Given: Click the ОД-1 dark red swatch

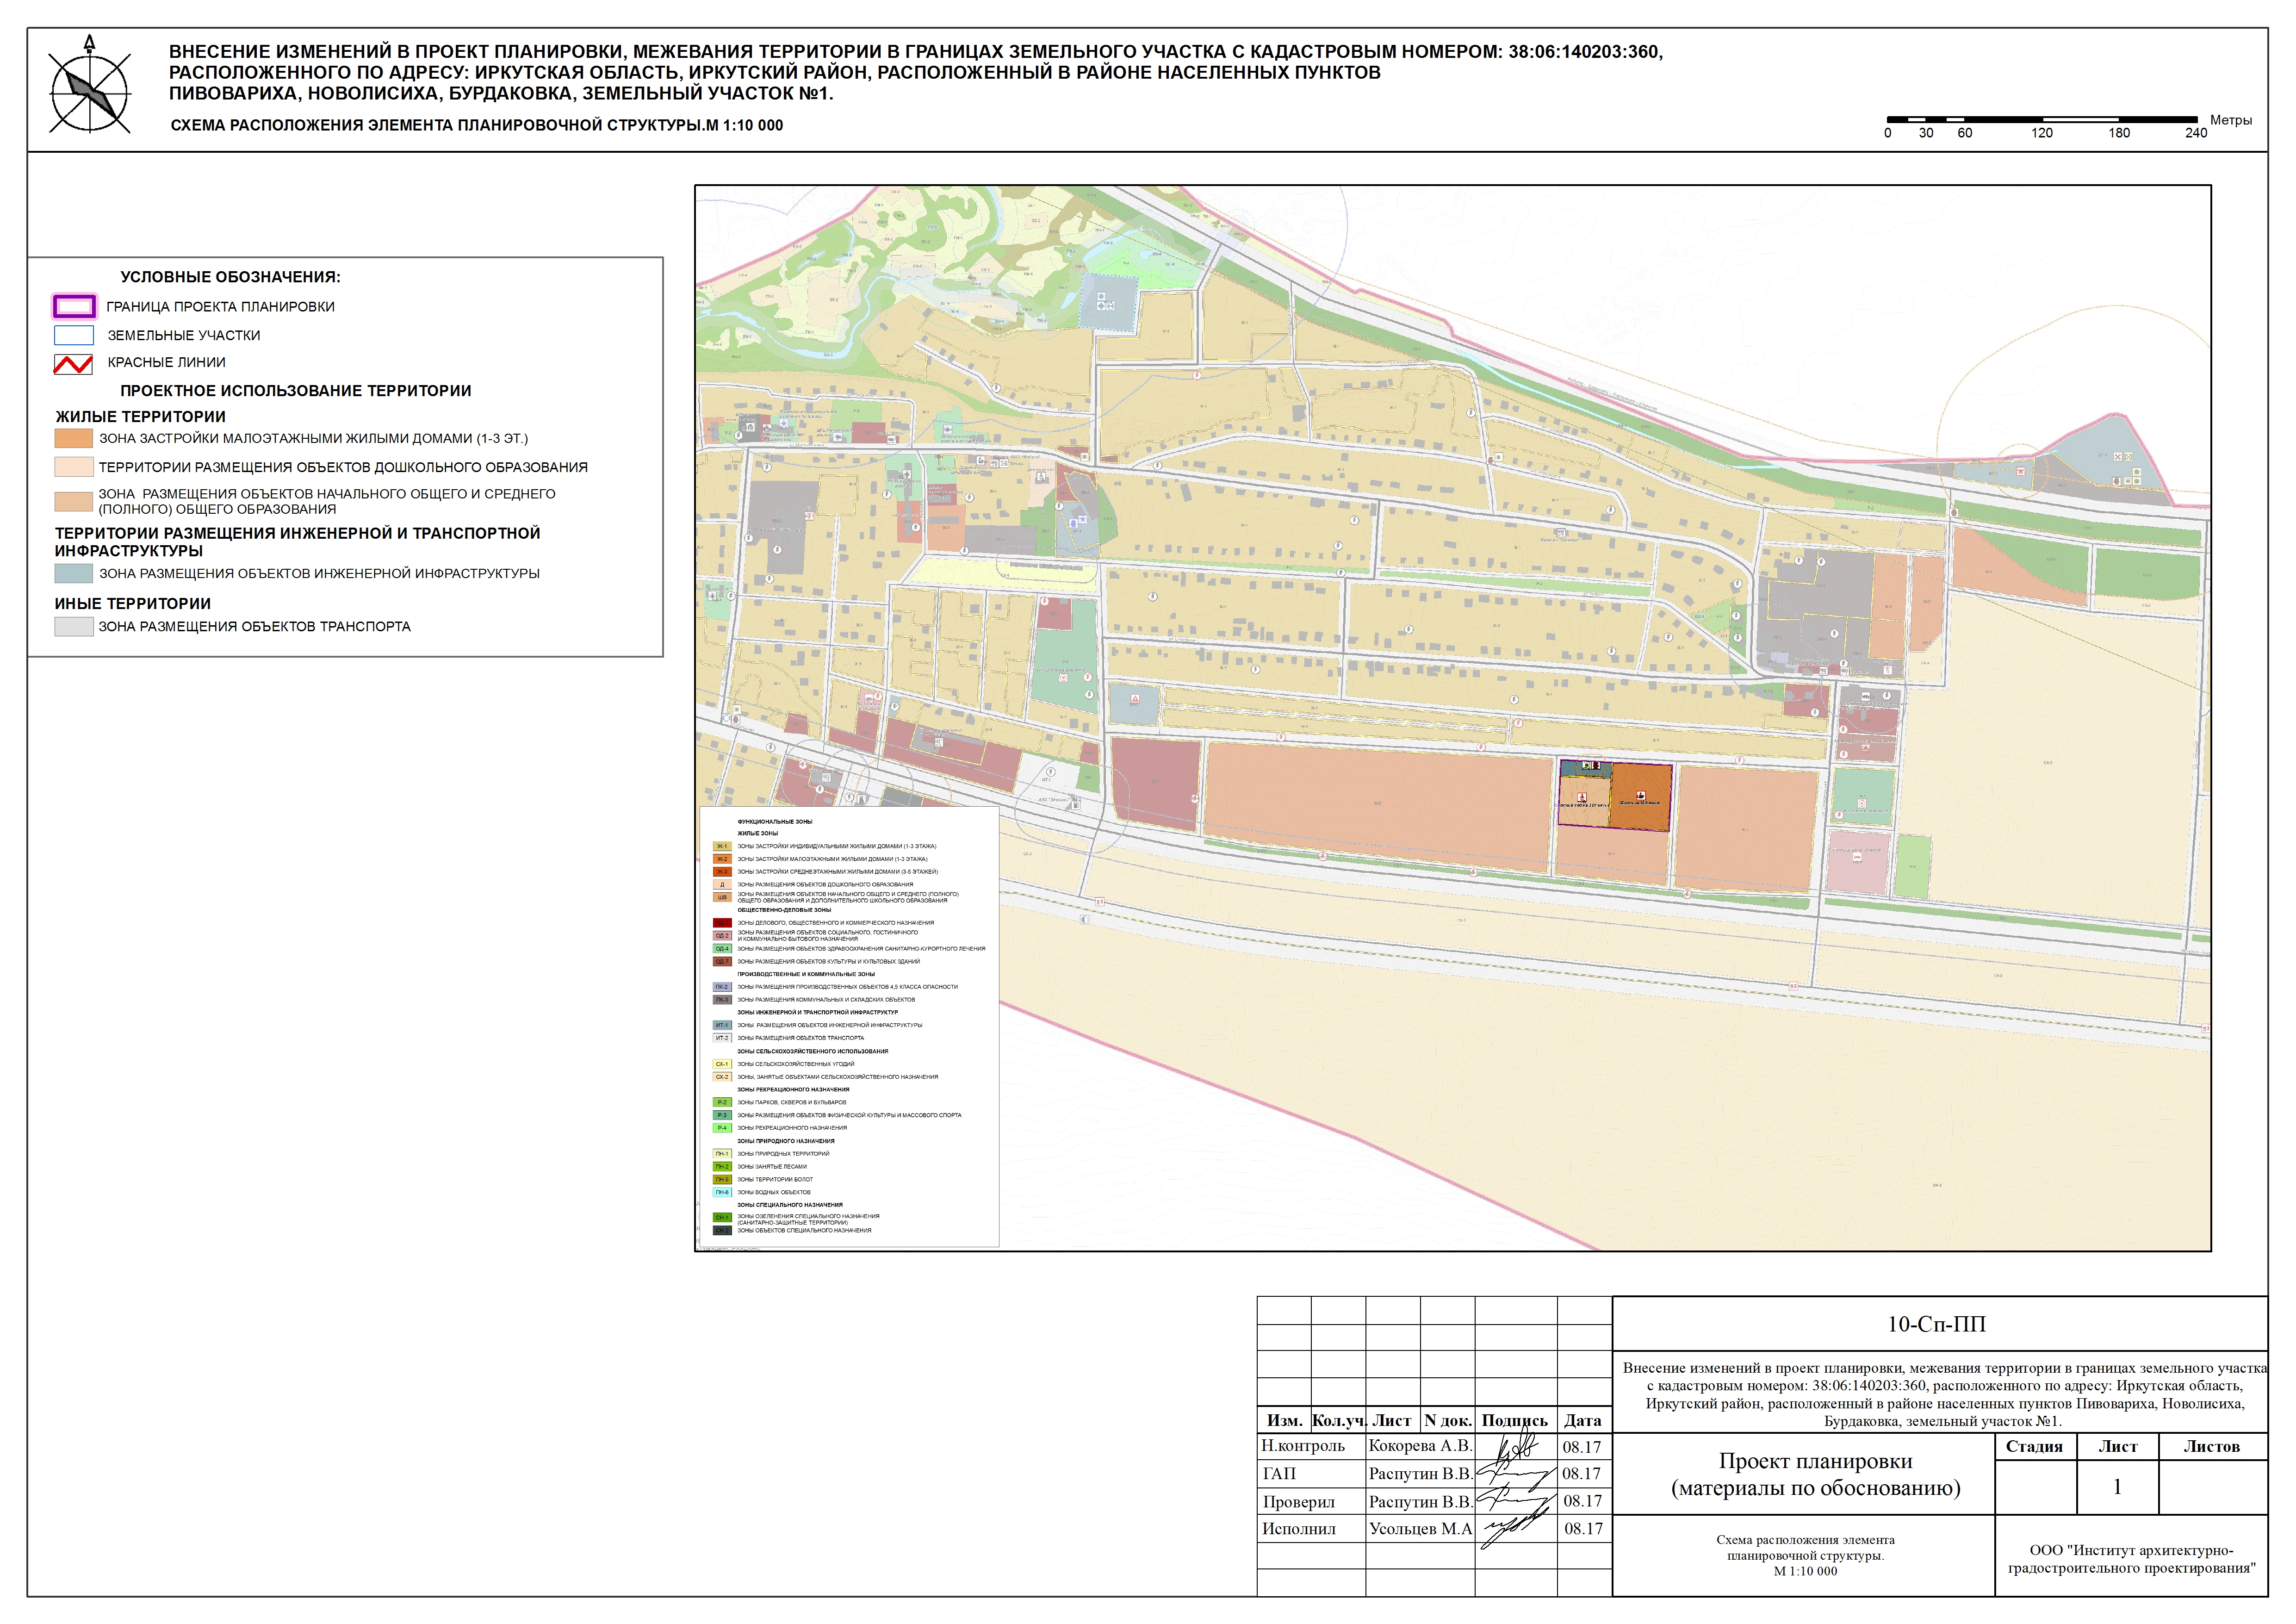Looking at the screenshot, I should (722, 923).
